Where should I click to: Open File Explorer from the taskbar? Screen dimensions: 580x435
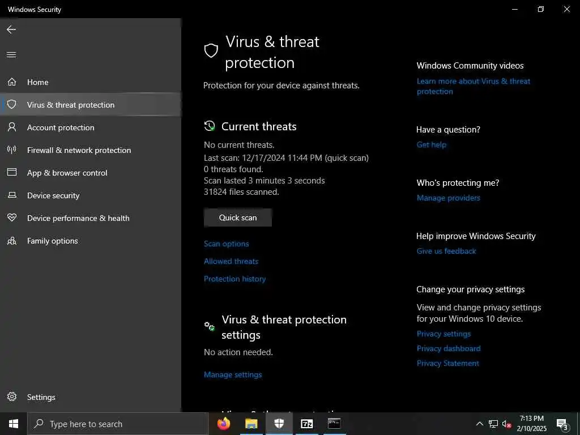(251, 424)
